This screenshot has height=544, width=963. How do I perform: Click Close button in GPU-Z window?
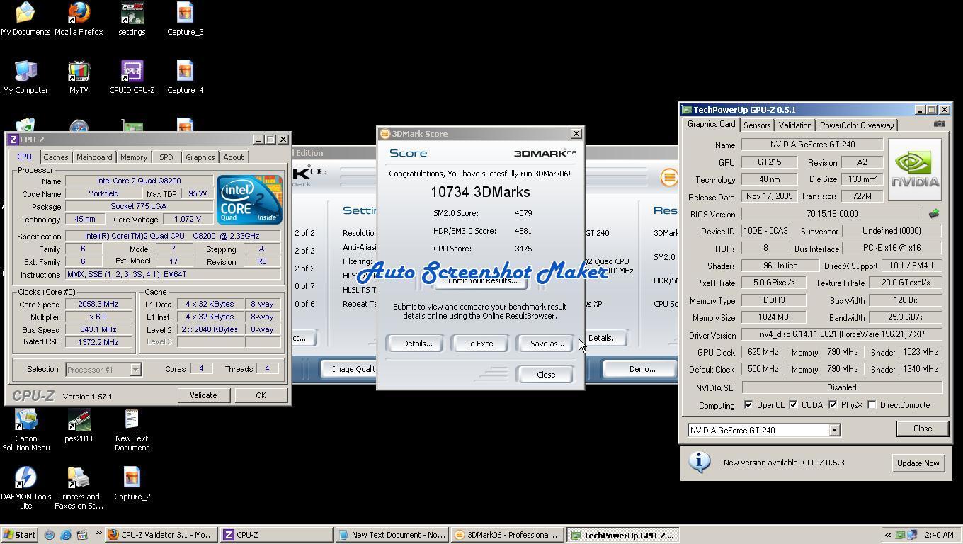[922, 429]
